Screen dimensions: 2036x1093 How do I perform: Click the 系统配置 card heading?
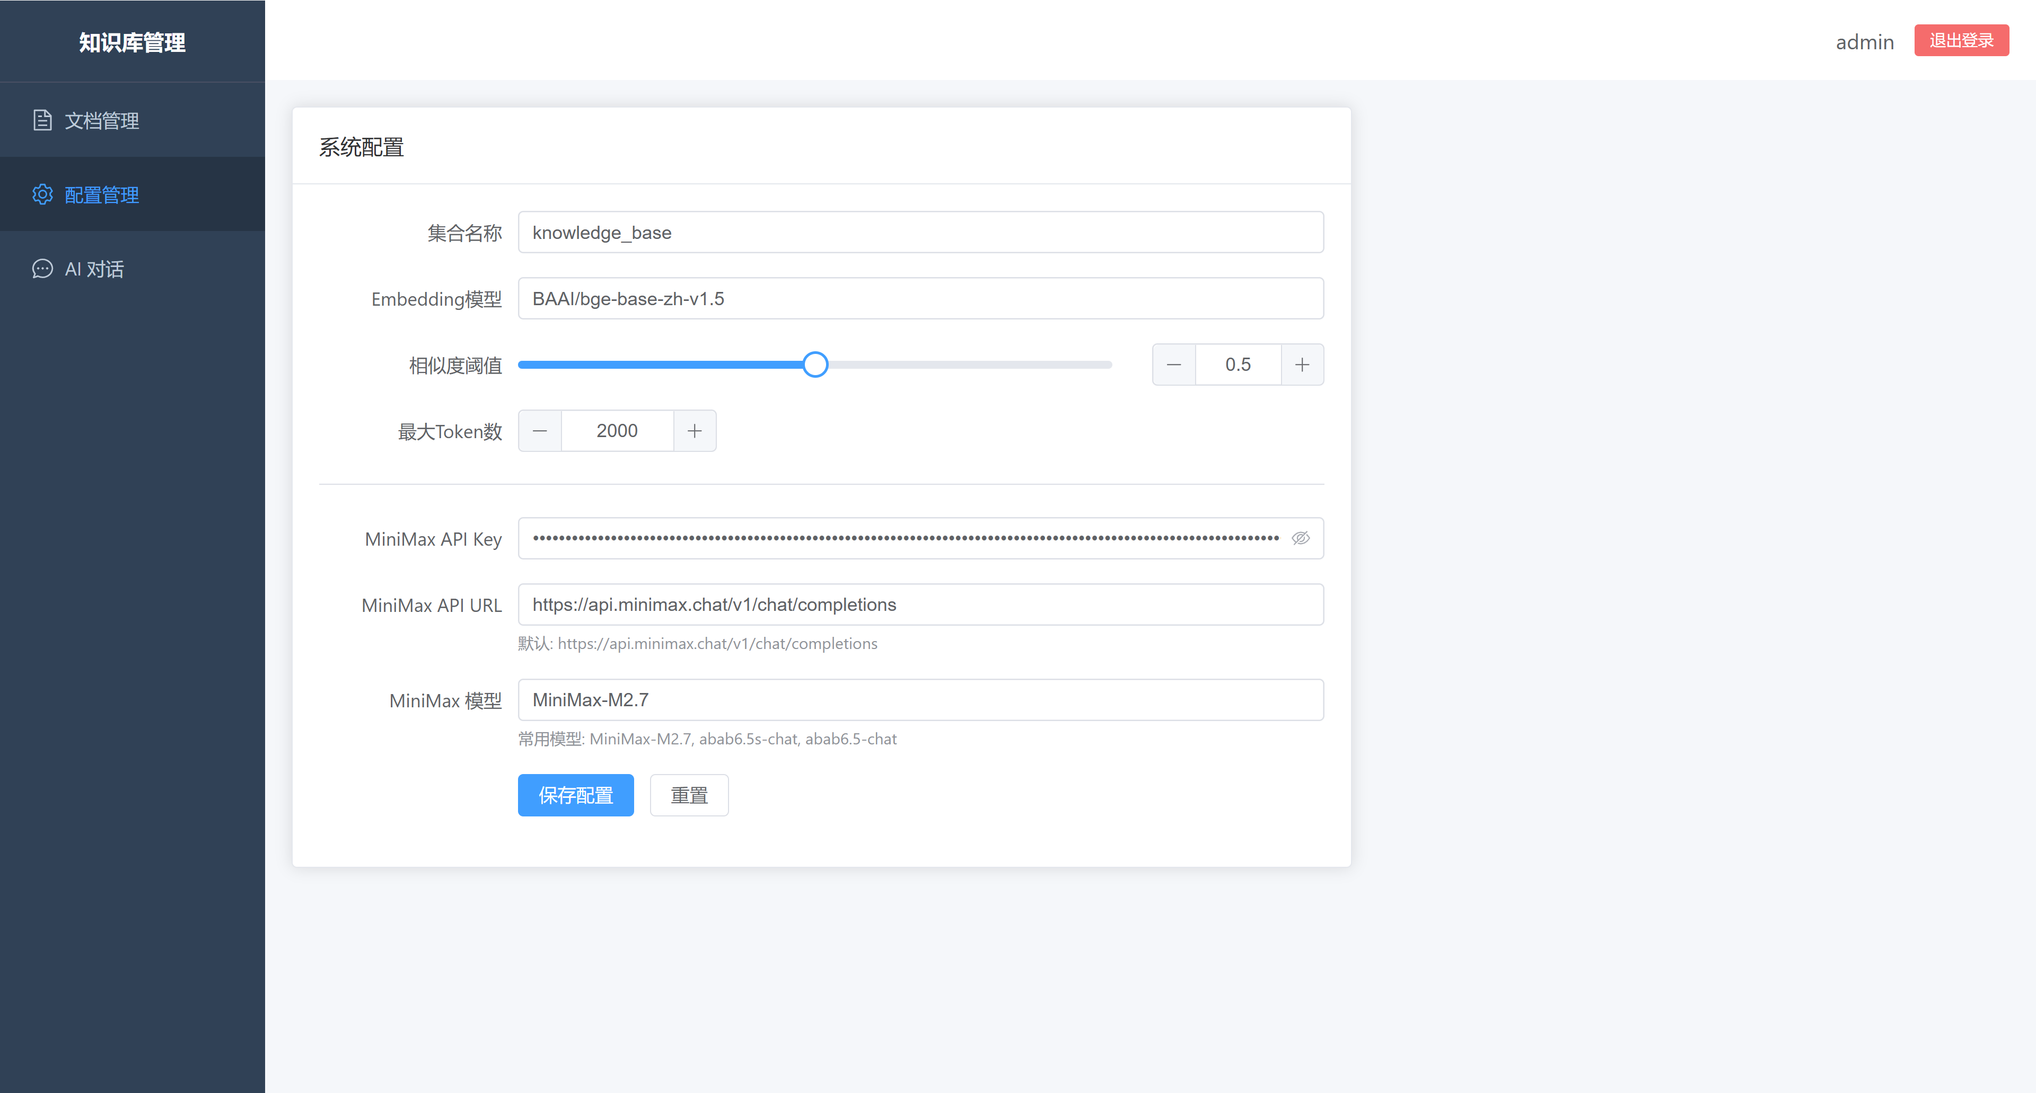[x=361, y=147]
